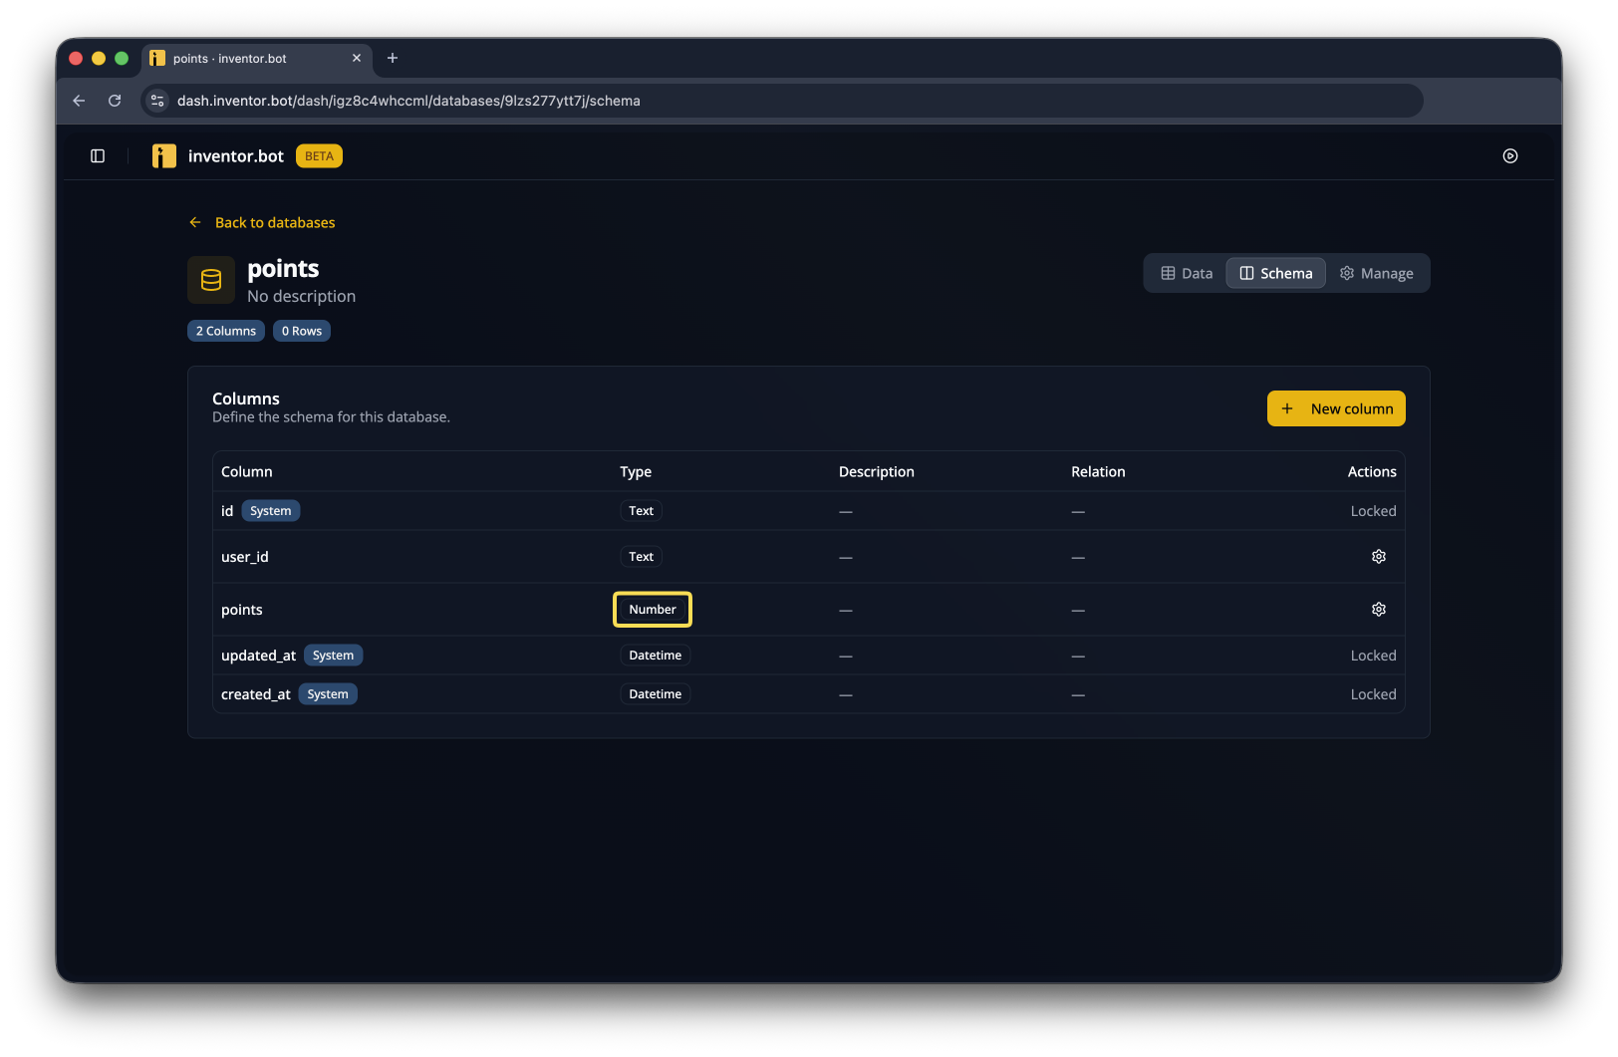Close the points · inventor.bot tab
Image resolution: width=1618 pixels, height=1057 pixels.
(357, 59)
